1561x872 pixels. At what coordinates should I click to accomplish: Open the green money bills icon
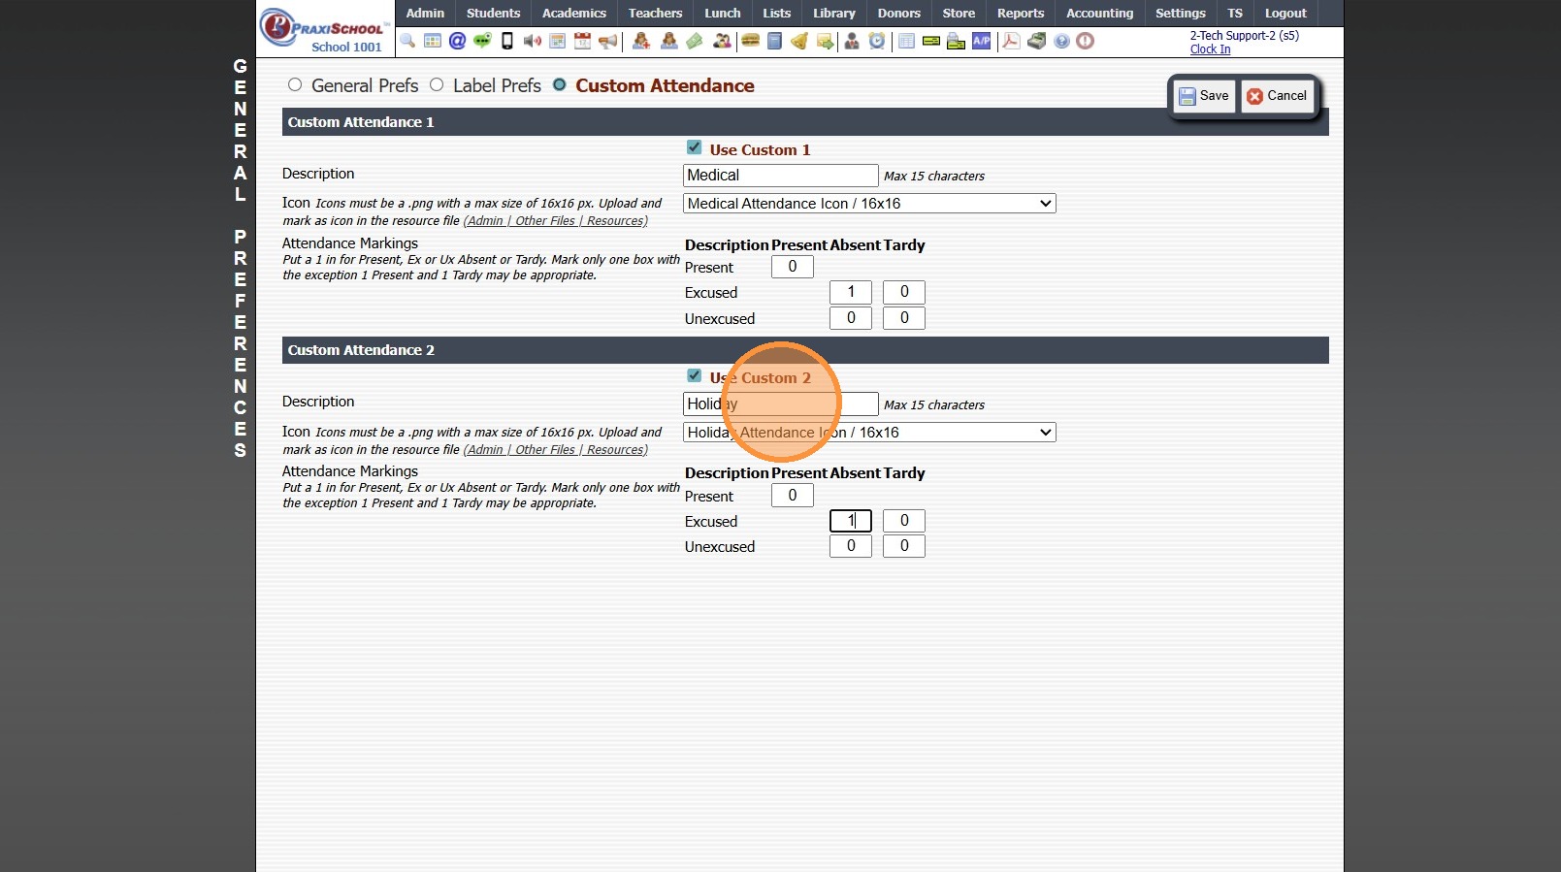[x=694, y=41]
